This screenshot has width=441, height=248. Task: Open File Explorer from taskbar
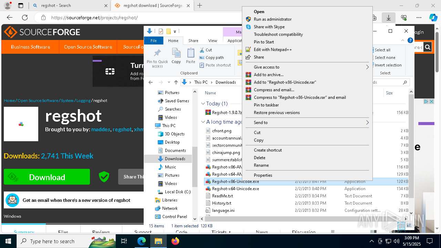(x=158, y=241)
